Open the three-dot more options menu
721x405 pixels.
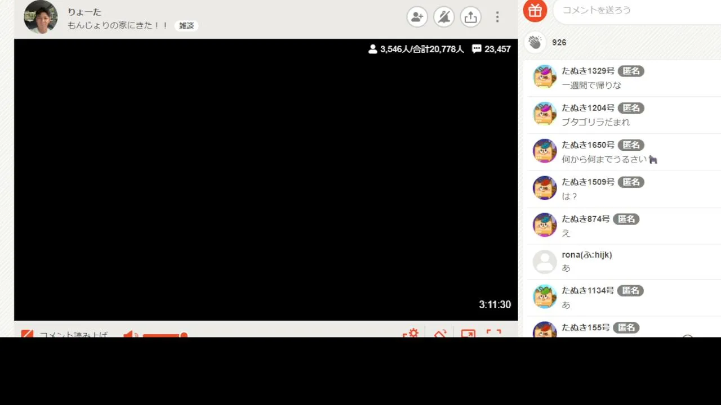pos(497,17)
